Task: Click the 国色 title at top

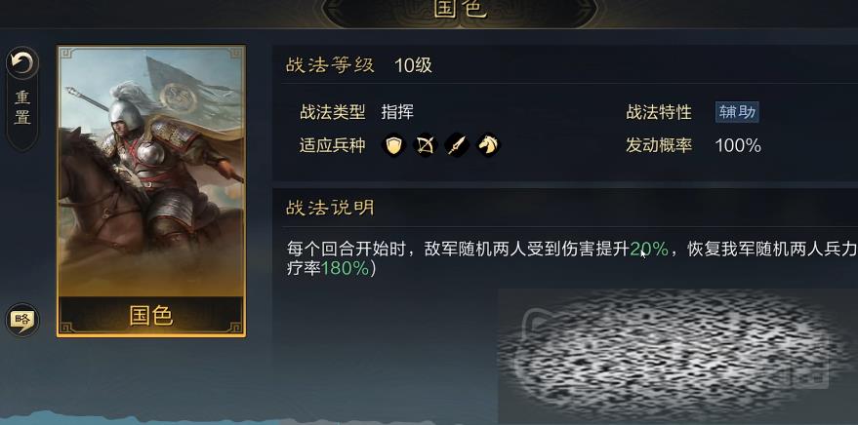Action: 460,9
